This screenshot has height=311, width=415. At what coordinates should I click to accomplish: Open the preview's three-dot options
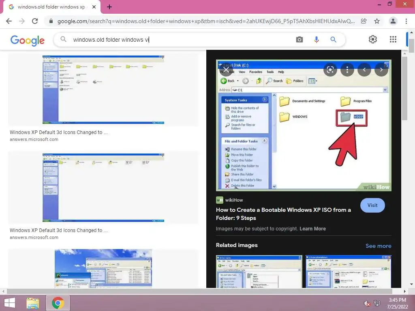pos(347,70)
